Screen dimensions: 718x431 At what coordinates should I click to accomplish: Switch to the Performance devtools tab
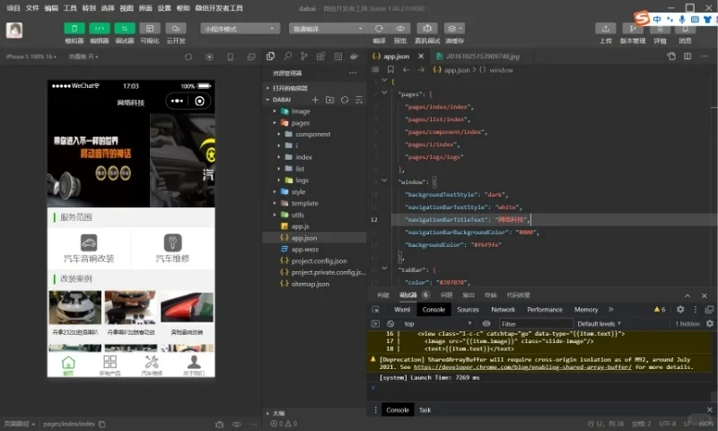545,310
